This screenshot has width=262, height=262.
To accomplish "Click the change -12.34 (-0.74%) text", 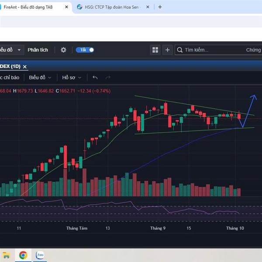I will click(x=94, y=91).
